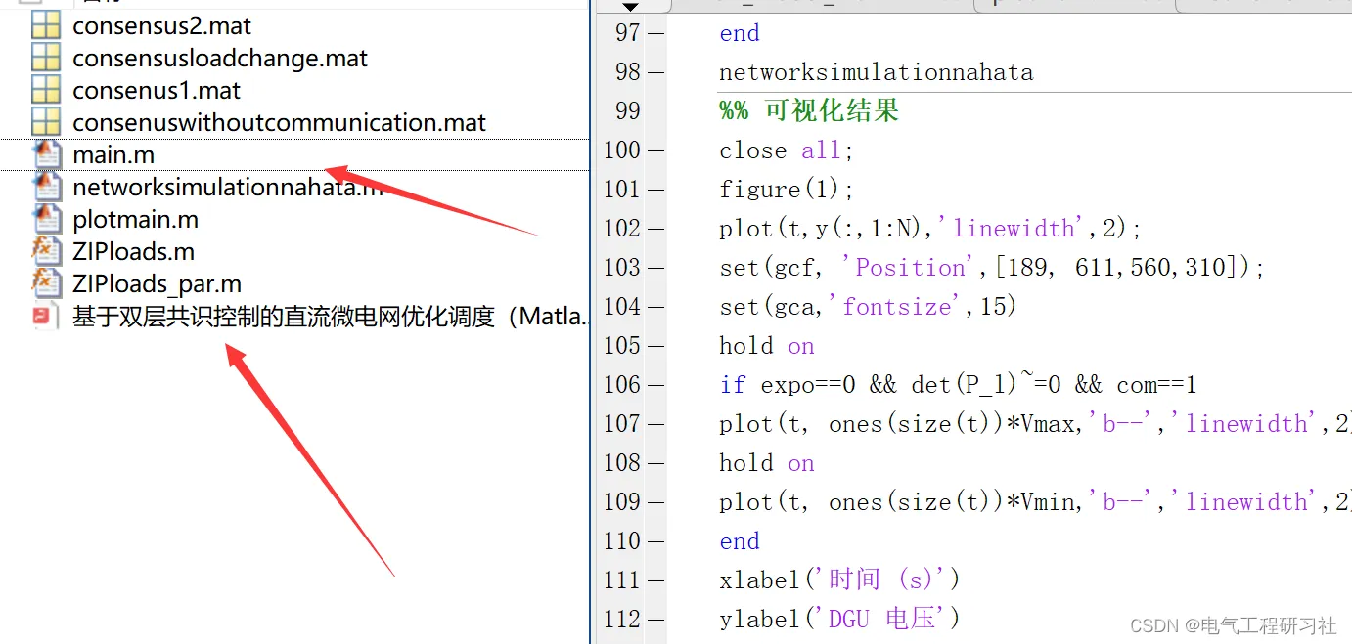Select the consensus2.mat file icon

[x=46, y=25]
